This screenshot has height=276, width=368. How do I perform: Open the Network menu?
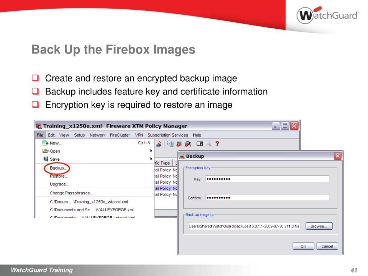(97, 135)
